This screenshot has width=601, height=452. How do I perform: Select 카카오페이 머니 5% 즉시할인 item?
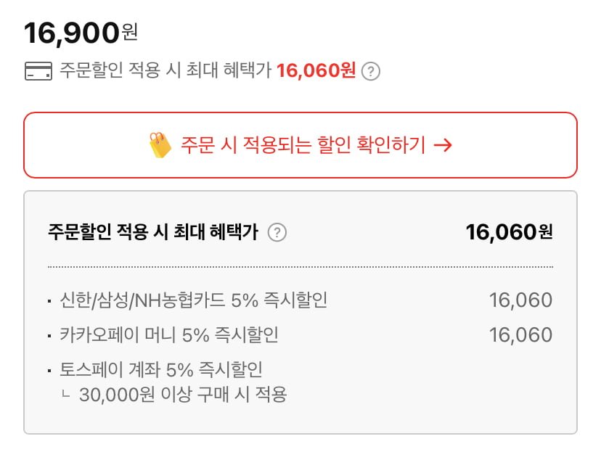tap(169, 335)
